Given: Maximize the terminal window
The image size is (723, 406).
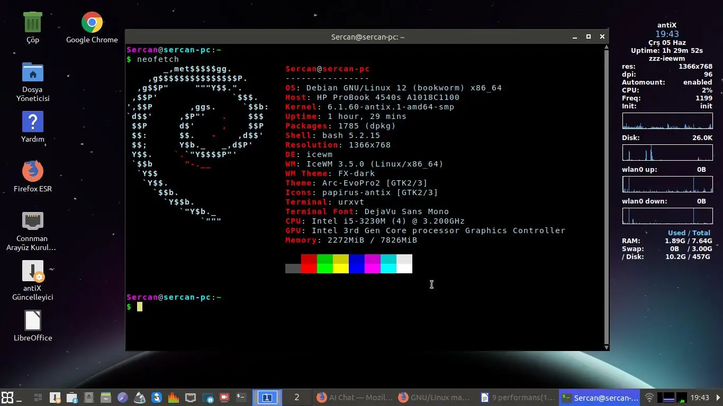Looking at the screenshot, I should click(x=589, y=37).
